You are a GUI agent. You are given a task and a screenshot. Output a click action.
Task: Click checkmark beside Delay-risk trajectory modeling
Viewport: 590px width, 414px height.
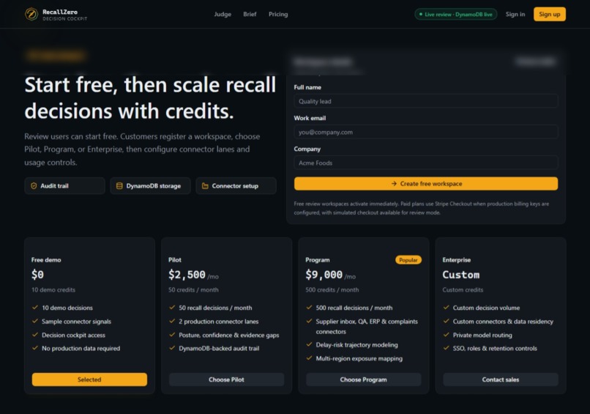310,344
